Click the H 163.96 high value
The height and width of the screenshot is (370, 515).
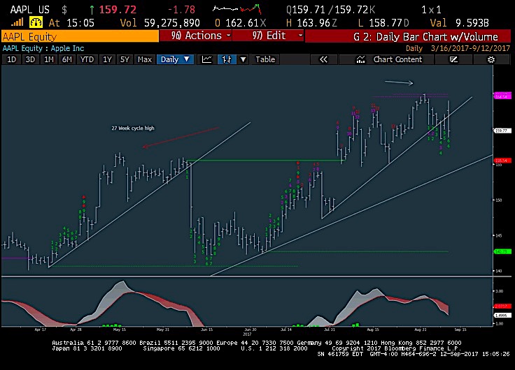(311, 23)
